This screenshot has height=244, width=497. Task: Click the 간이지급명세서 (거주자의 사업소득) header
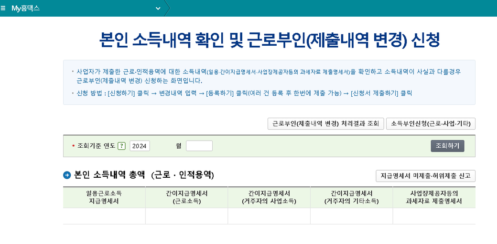point(269,197)
